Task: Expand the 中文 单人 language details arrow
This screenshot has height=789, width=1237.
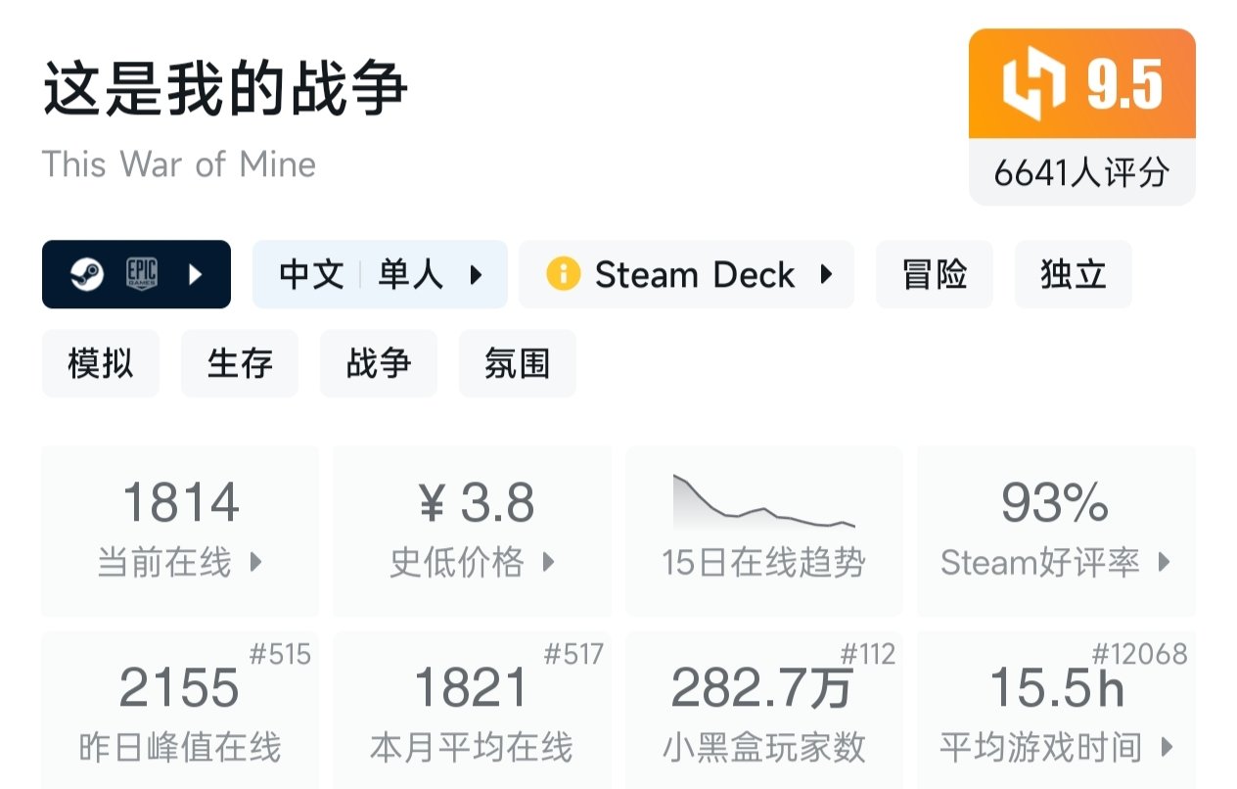Action: [x=476, y=274]
